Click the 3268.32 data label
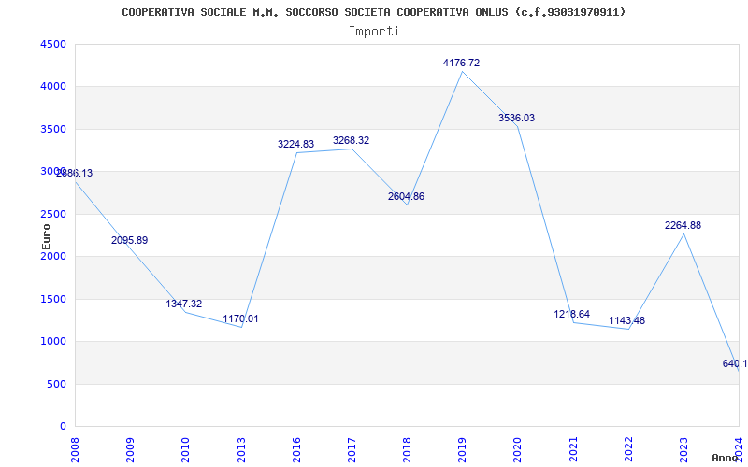Screen dimensions: 748x467 pyautogui.click(x=352, y=141)
